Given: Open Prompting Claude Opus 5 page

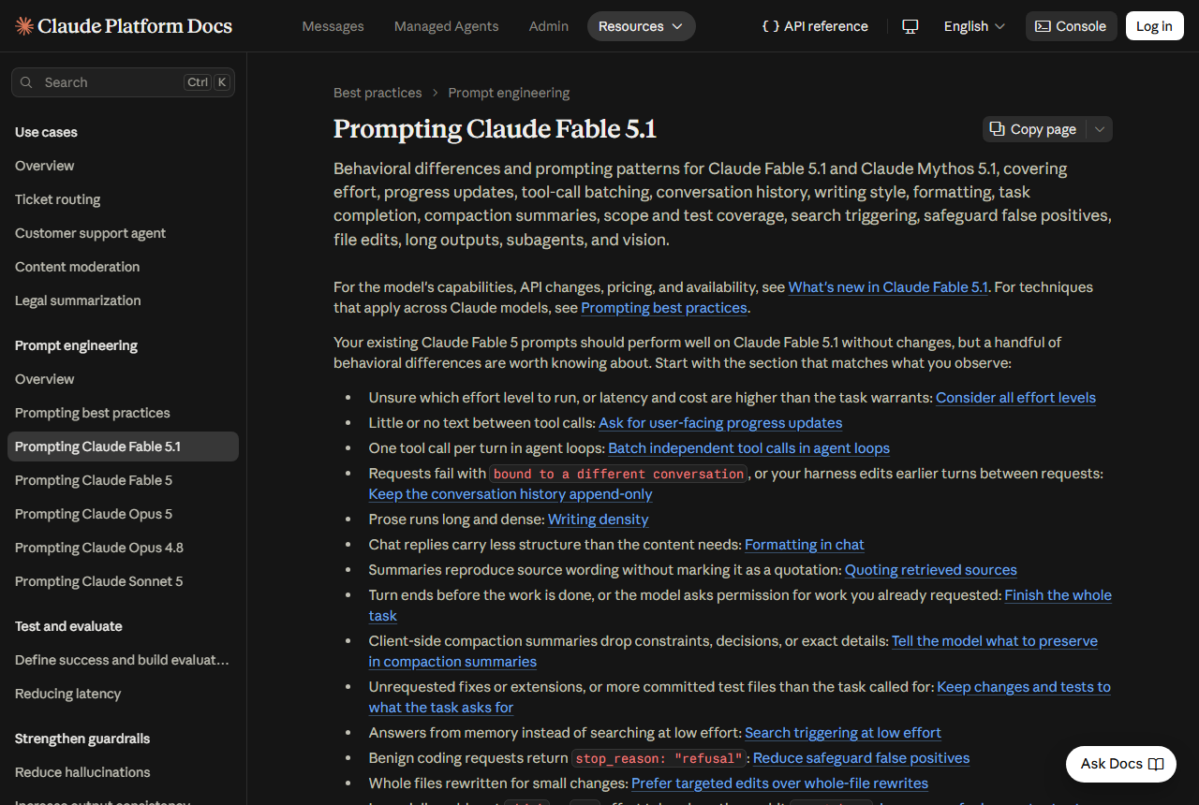Looking at the screenshot, I should point(93,514).
